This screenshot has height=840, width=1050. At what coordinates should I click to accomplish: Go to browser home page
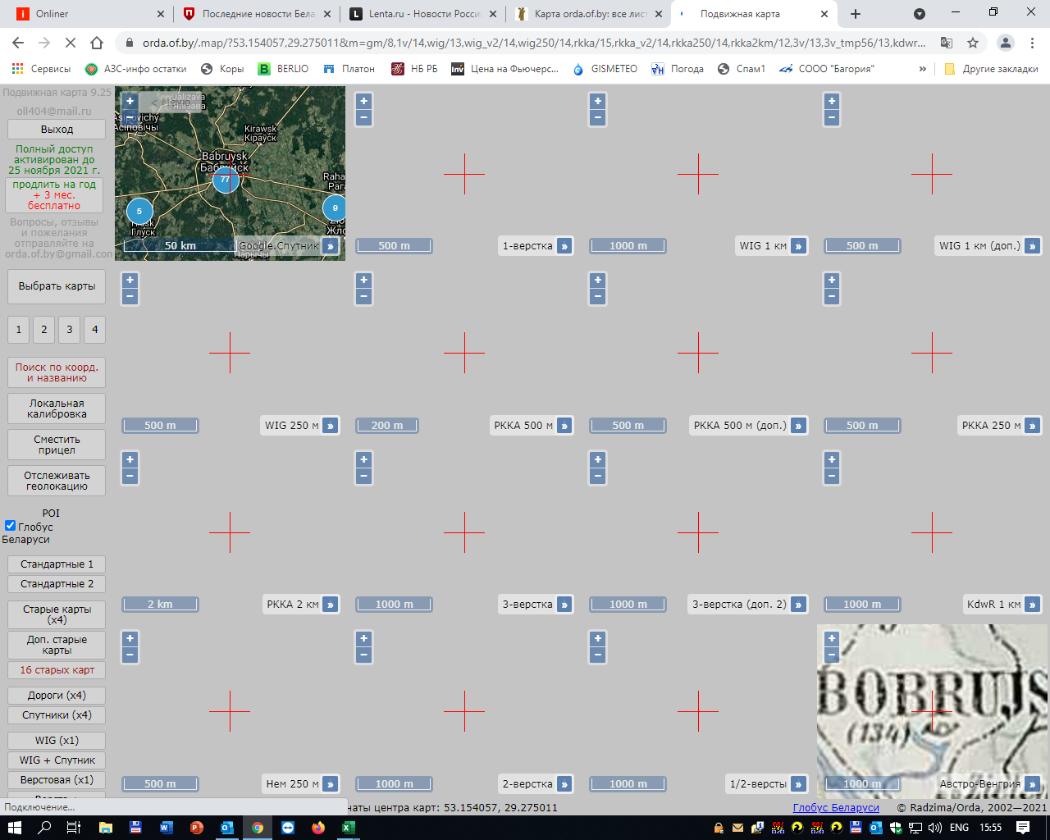click(97, 43)
